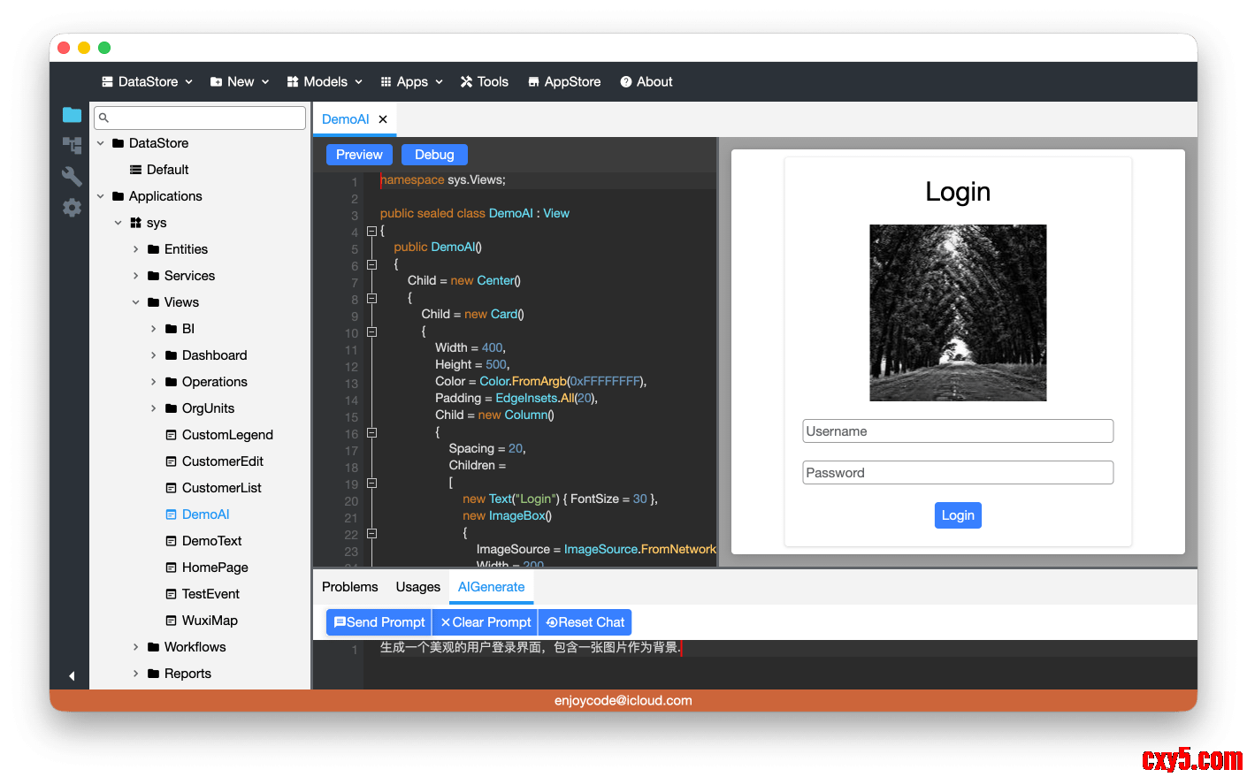Image resolution: width=1247 pixels, height=777 pixels.
Task: Open the About menu item
Action: (x=646, y=81)
